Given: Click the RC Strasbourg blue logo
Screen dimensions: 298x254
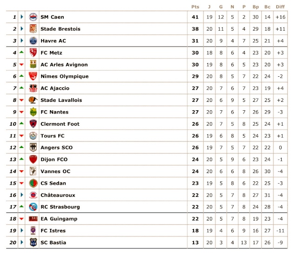Looking at the screenshot, I should [33, 207].
